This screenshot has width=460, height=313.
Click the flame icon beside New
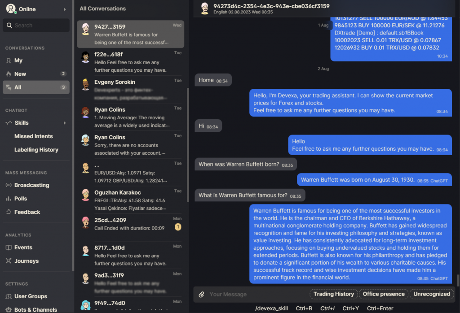pos(9,74)
